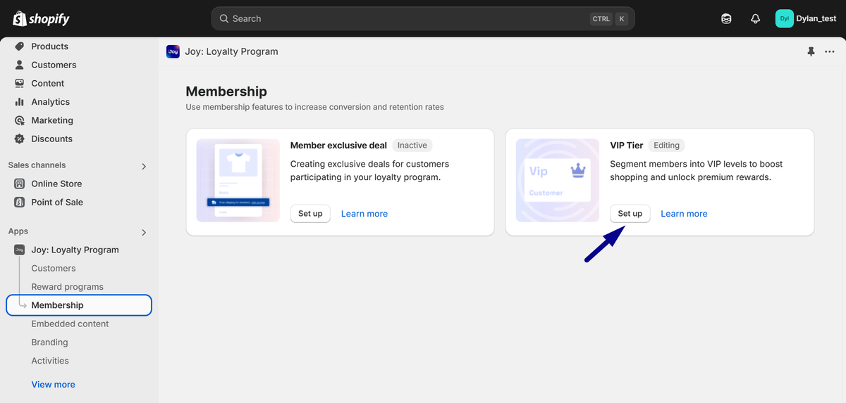Viewport: 846px width, 403px height.
Task: Open the Dylan_test account menu
Action: 806,19
